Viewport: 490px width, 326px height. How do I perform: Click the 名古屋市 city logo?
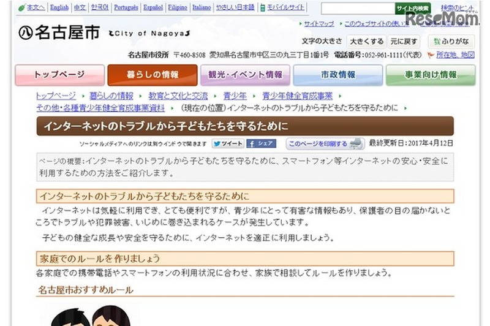[x=59, y=34]
